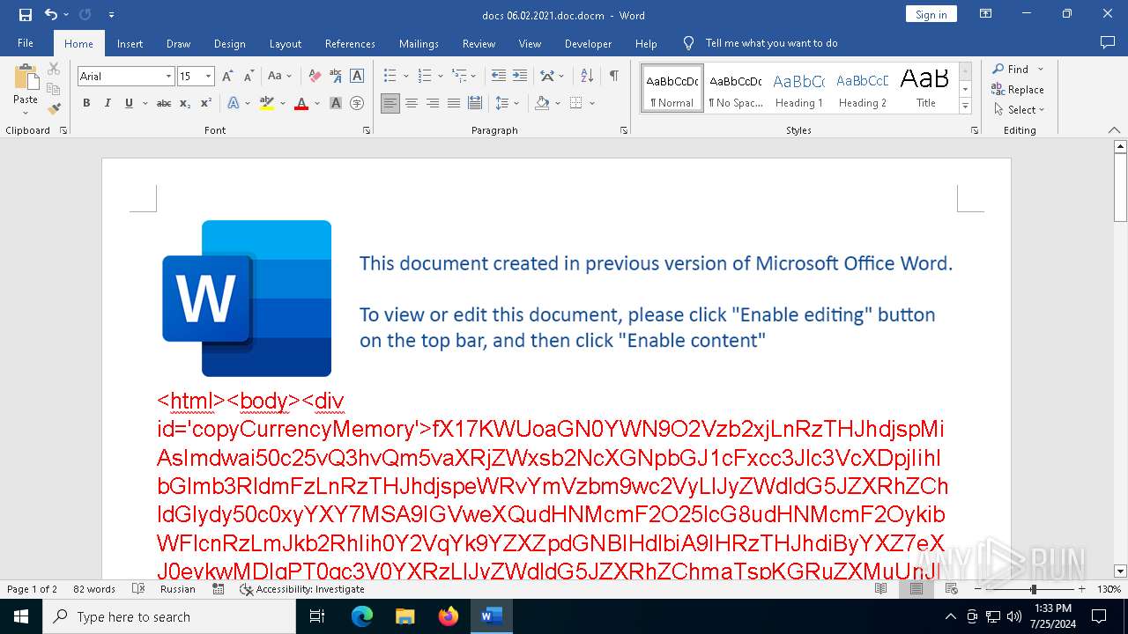Decrease font size with Shrink Font
The image size is (1128, 634).
[249, 77]
